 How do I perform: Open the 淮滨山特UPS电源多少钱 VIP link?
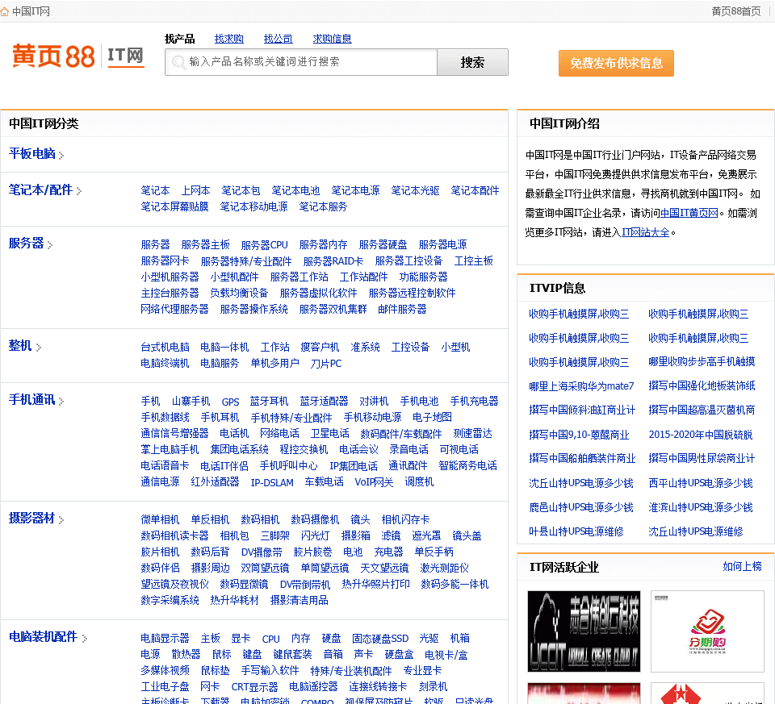coord(701,507)
